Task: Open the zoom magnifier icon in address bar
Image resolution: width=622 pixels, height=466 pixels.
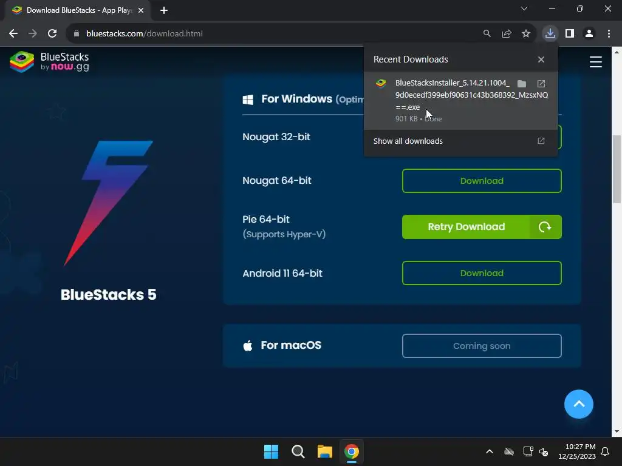Action: pyautogui.click(x=487, y=34)
